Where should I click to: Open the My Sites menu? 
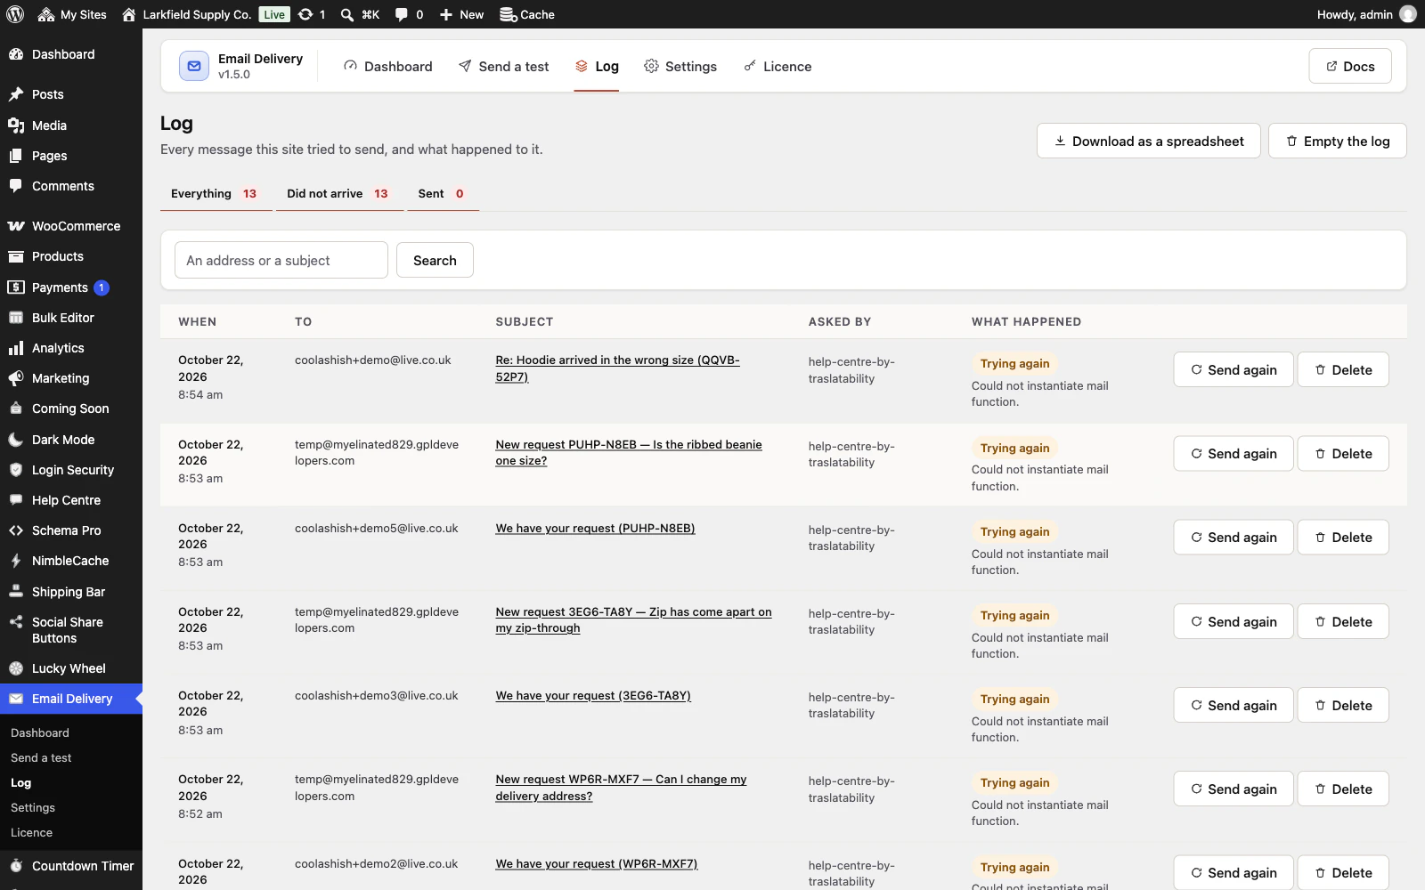72,14
